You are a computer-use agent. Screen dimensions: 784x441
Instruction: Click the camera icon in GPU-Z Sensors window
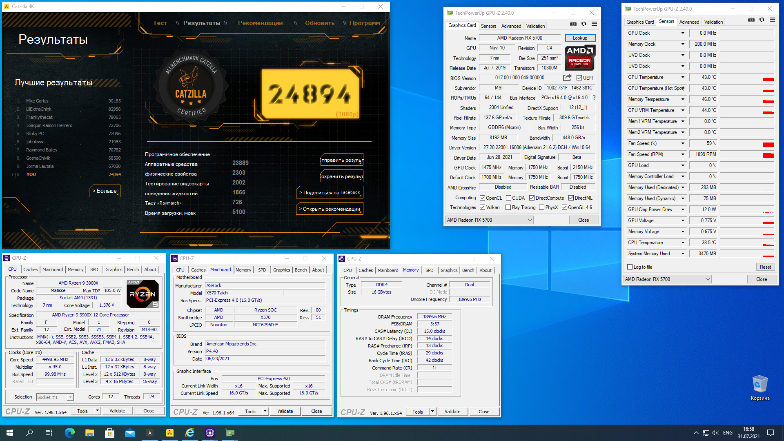point(751,20)
